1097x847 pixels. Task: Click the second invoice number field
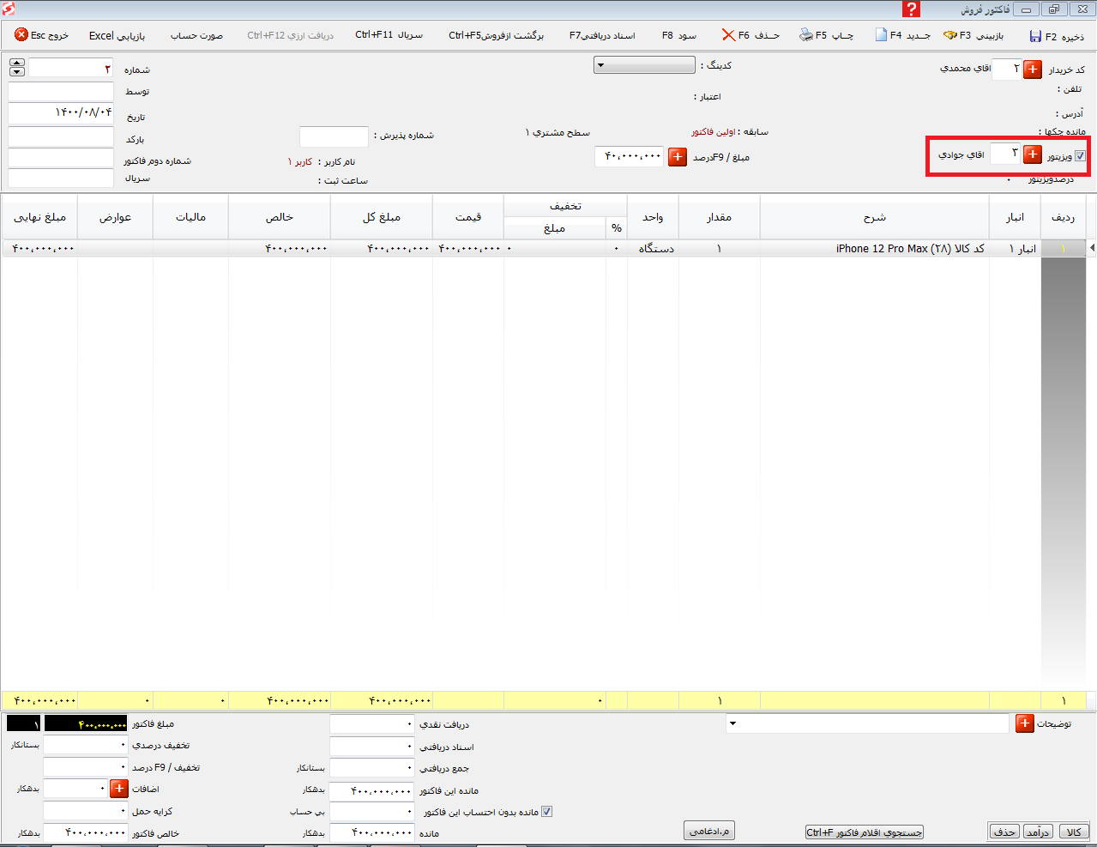[61, 158]
